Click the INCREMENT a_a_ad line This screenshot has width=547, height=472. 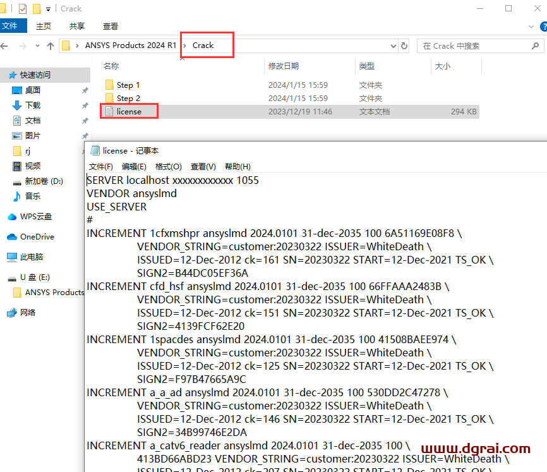pos(267,392)
